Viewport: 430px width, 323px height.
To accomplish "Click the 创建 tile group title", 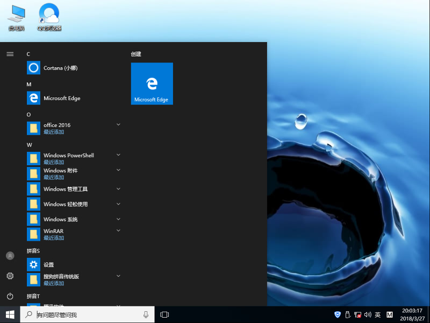I will (136, 54).
